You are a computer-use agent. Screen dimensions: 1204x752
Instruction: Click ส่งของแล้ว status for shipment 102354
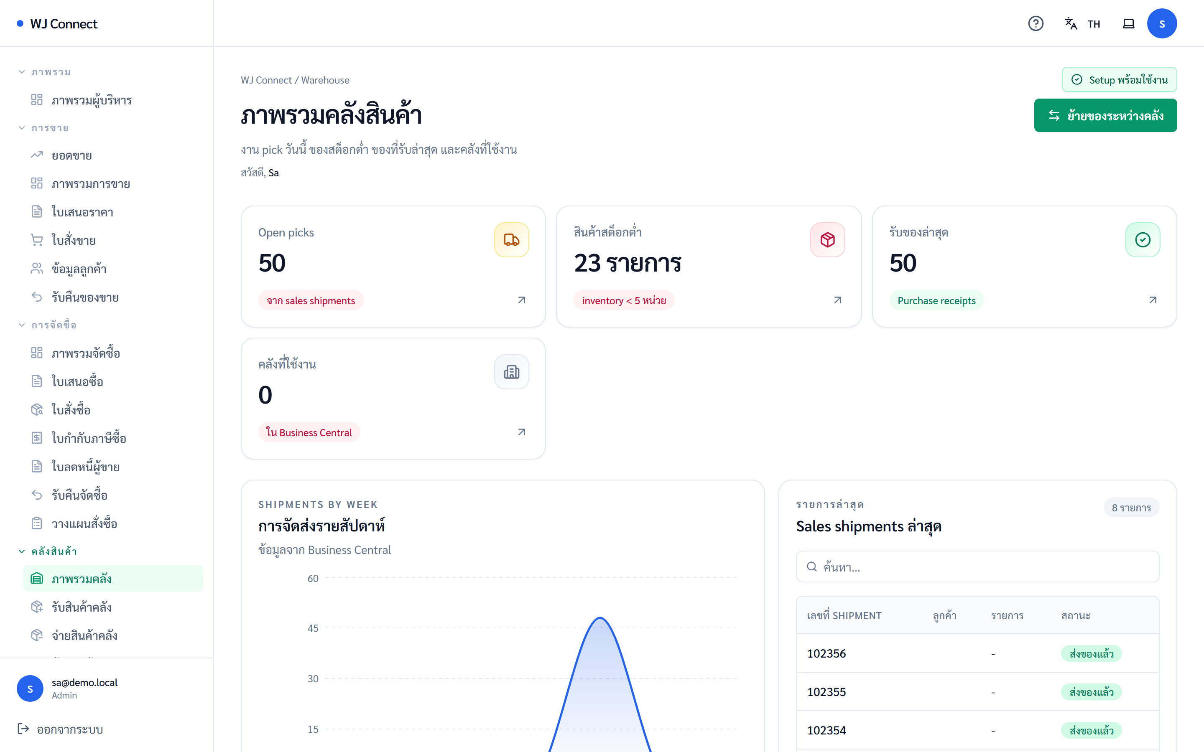1091,729
